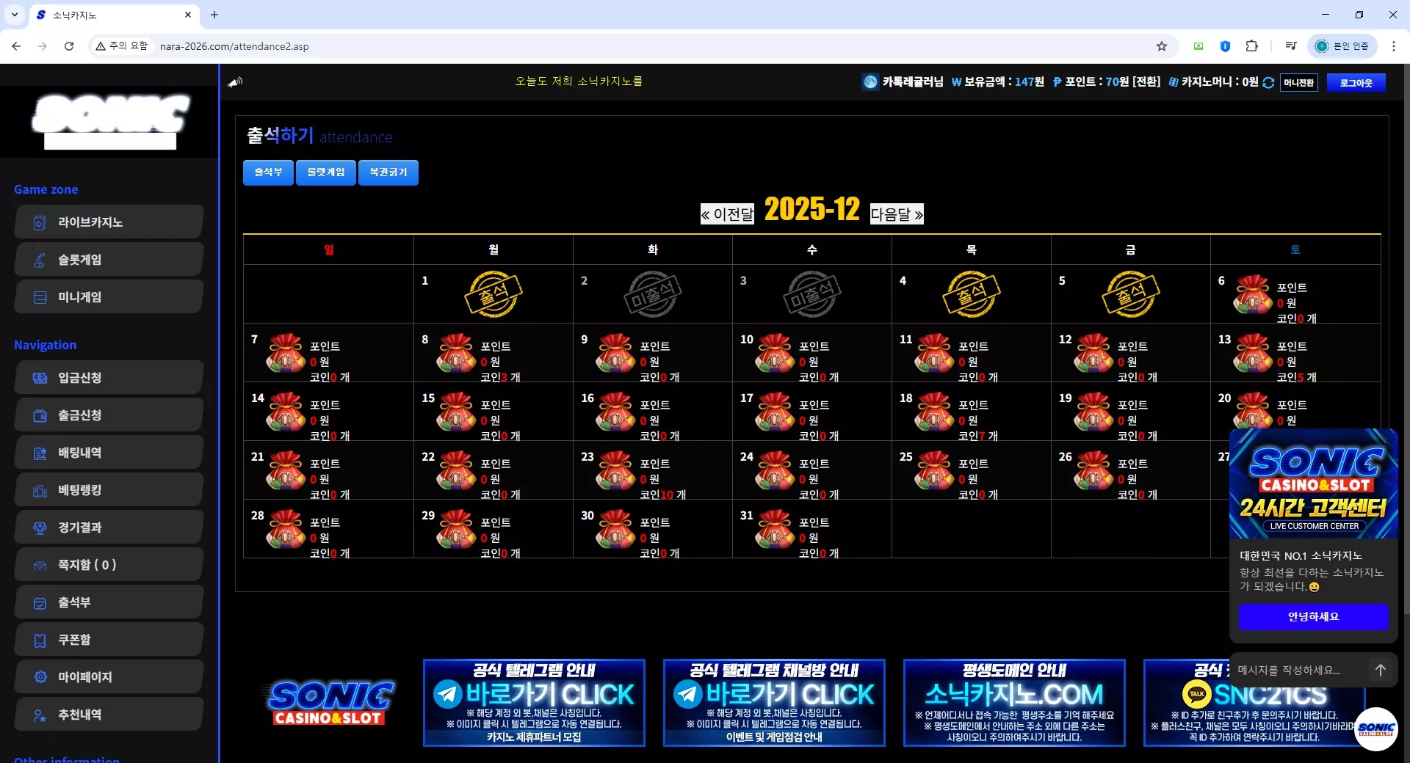Open 출석부 in the sidebar navigation
The image size is (1410, 763).
pos(109,602)
